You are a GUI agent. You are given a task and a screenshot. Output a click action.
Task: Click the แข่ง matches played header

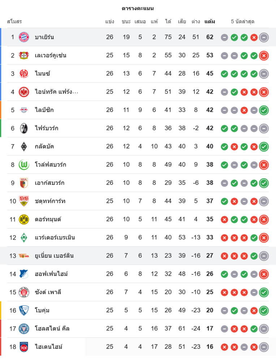[x=110, y=21]
